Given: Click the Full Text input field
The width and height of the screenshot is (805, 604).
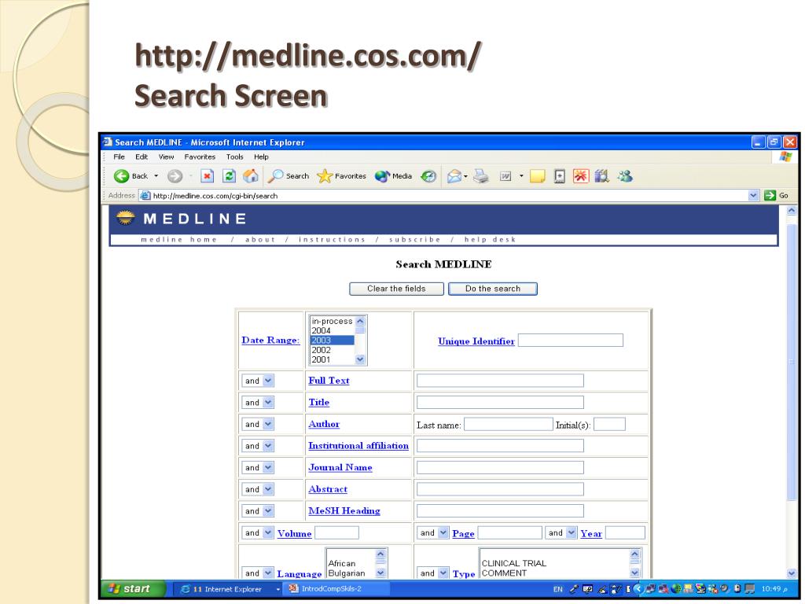Looking at the screenshot, I should click(500, 380).
